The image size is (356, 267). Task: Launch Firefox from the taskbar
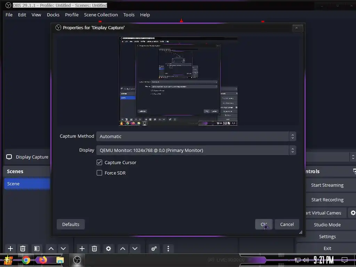(43, 260)
